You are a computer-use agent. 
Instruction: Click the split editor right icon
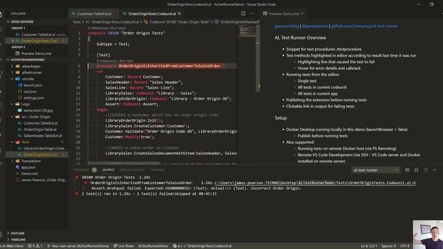pos(243,13)
